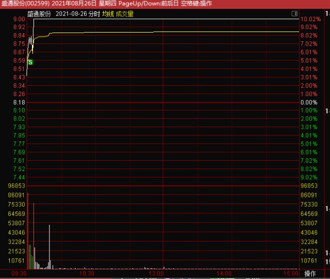Open the 操作 menu at bottom right
This screenshot has width=330, height=279.
click(x=310, y=274)
